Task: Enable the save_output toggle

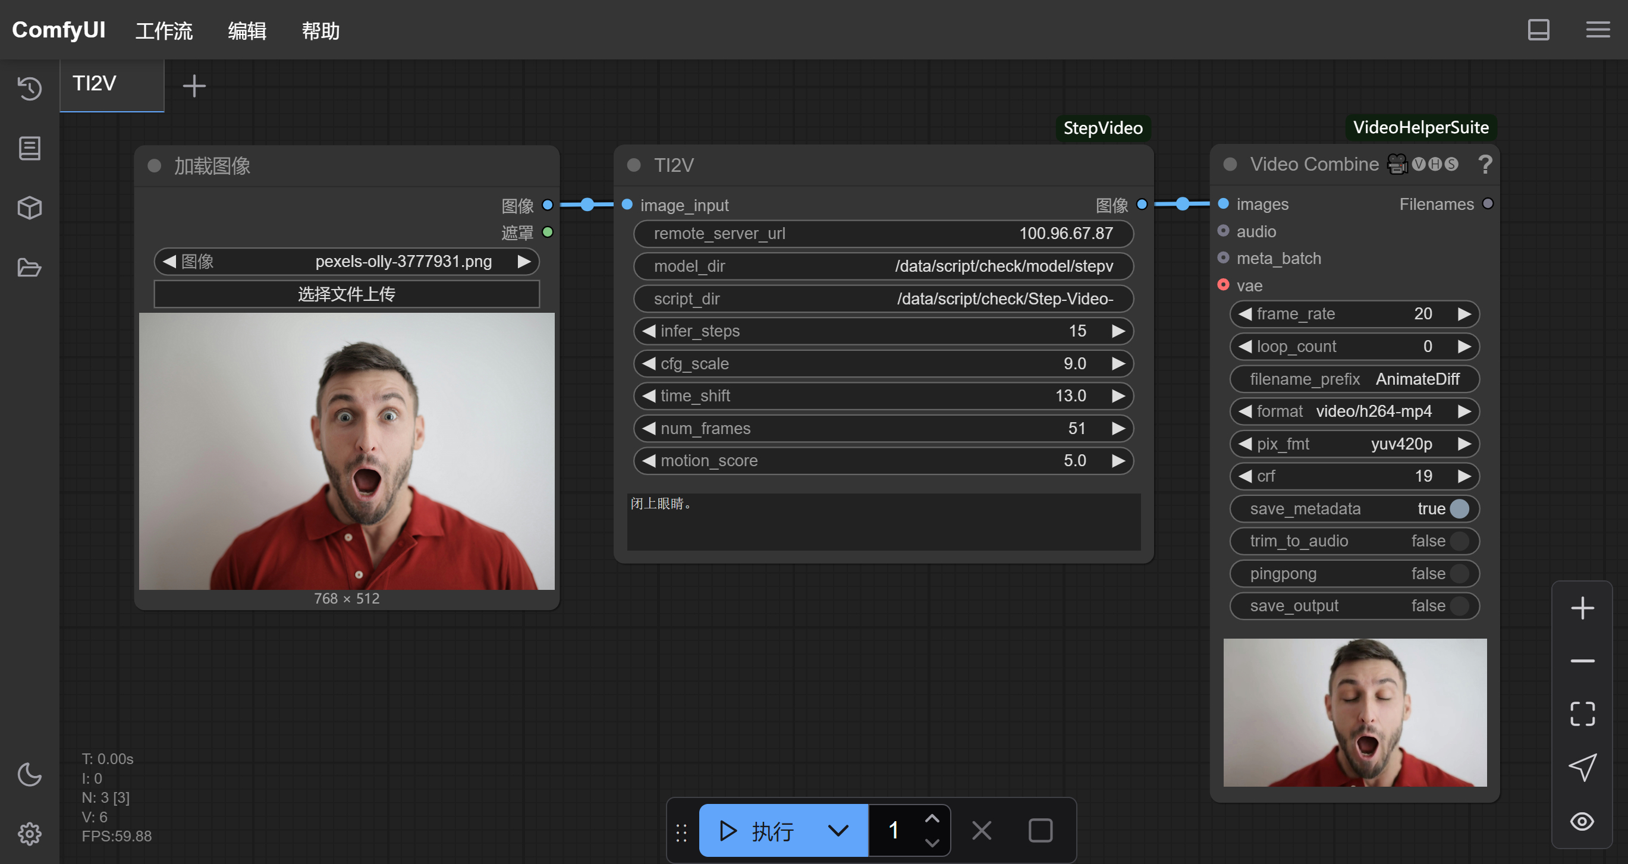Action: tap(1459, 606)
